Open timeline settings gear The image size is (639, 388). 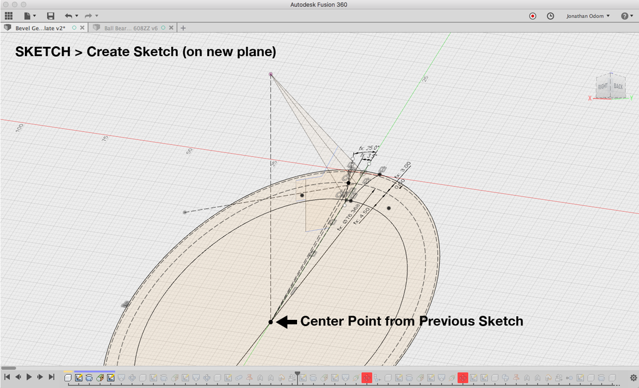pos(633,378)
